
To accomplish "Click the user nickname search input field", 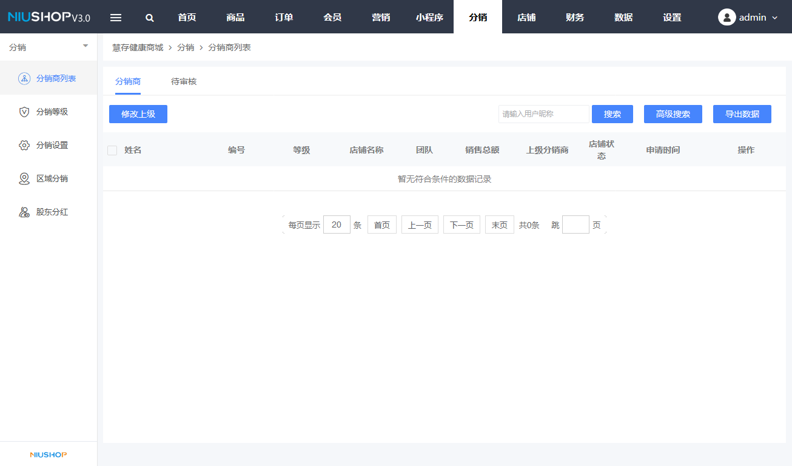I will 543,114.
